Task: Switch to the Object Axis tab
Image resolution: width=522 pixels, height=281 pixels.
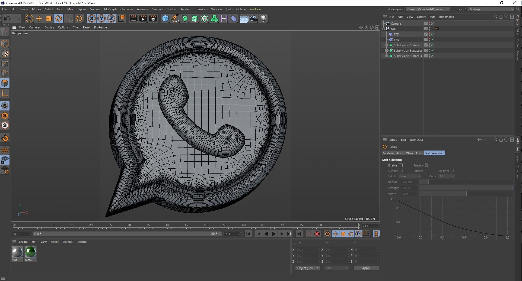Action: click(x=413, y=153)
